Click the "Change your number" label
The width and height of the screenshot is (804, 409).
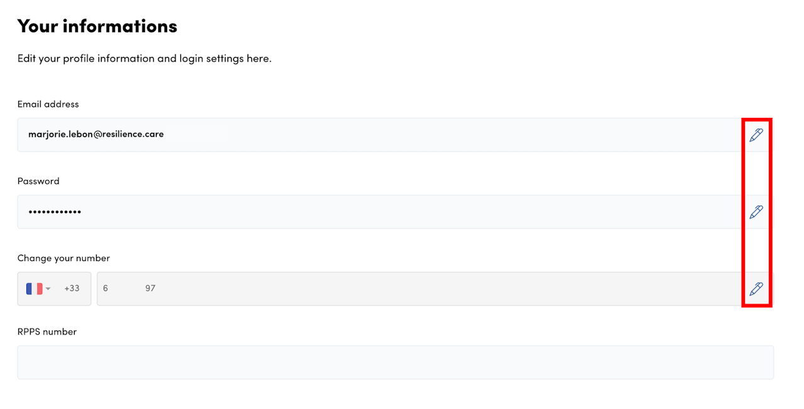(x=63, y=258)
